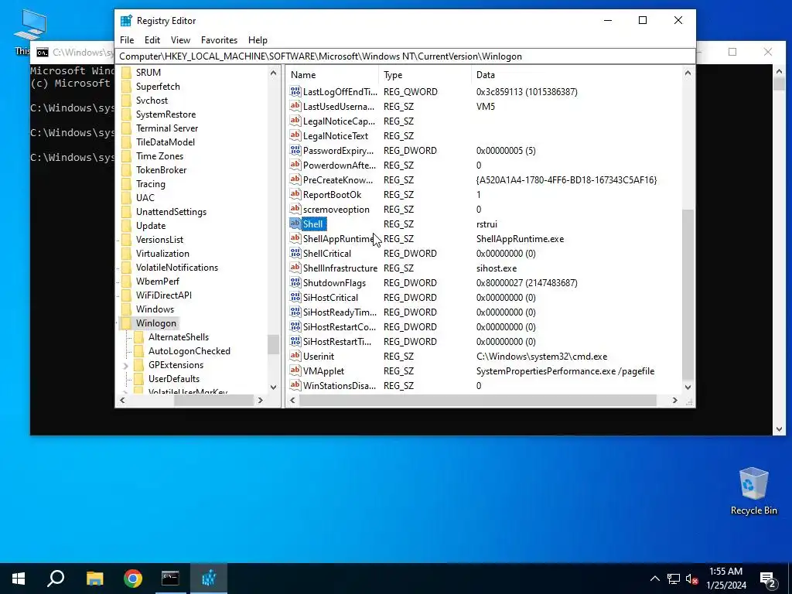Select the VersionsList key
This screenshot has height=594, width=792.
(159, 240)
